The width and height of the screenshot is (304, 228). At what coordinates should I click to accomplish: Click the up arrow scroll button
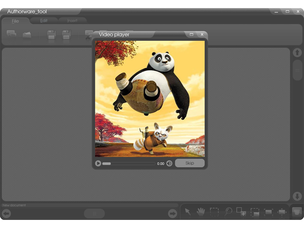click(297, 52)
